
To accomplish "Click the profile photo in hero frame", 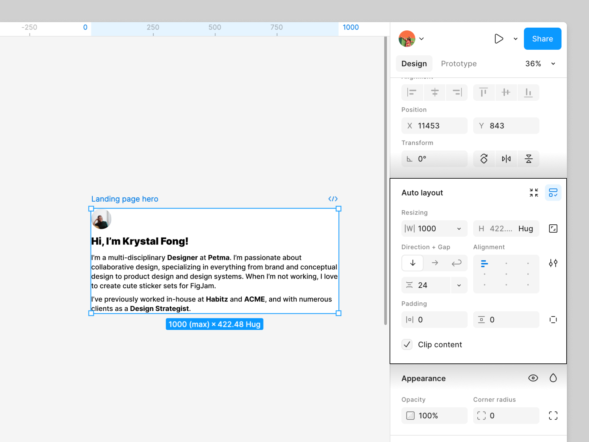I will tap(102, 219).
